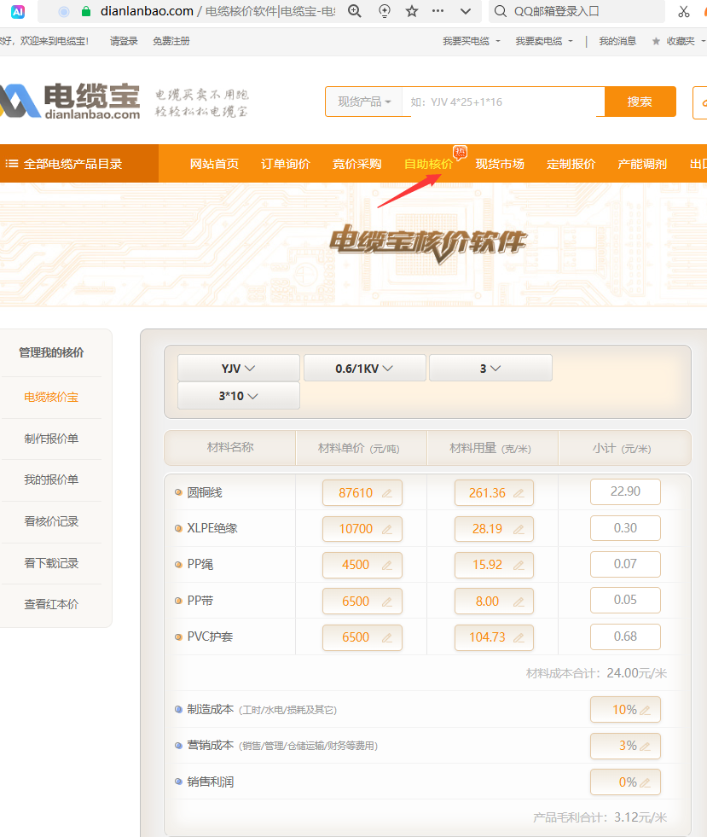This screenshot has width=707, height=837.
Task: Click the pencil icon beside 28.19
Action: pos(519,529)
